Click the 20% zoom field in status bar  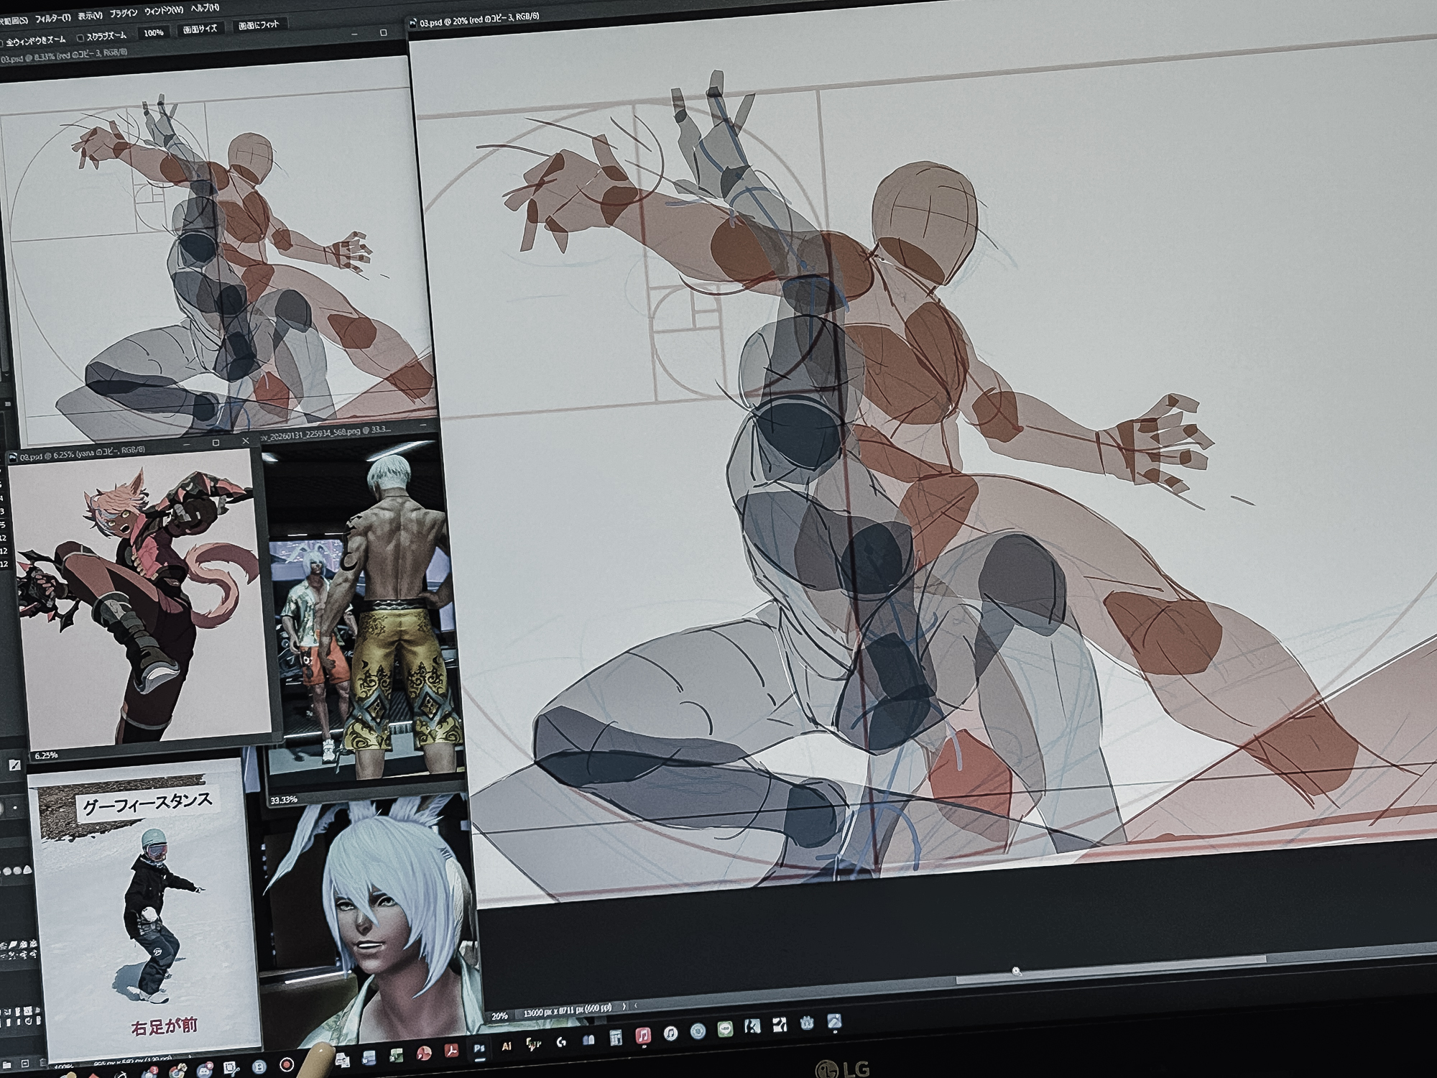(500, 1016)
